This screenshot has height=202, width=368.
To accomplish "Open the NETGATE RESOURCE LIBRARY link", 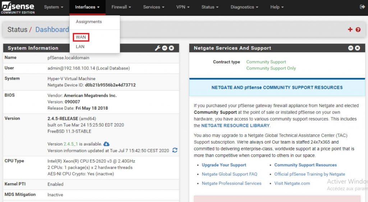I will click(235, 126).
